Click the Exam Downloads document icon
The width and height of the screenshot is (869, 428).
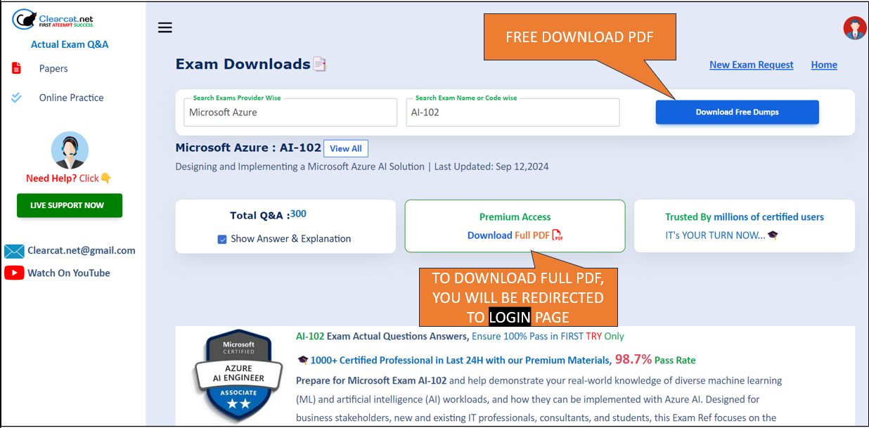coord(320,64)
